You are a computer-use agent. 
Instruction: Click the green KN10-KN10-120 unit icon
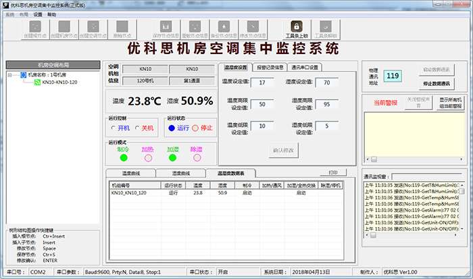37,82
